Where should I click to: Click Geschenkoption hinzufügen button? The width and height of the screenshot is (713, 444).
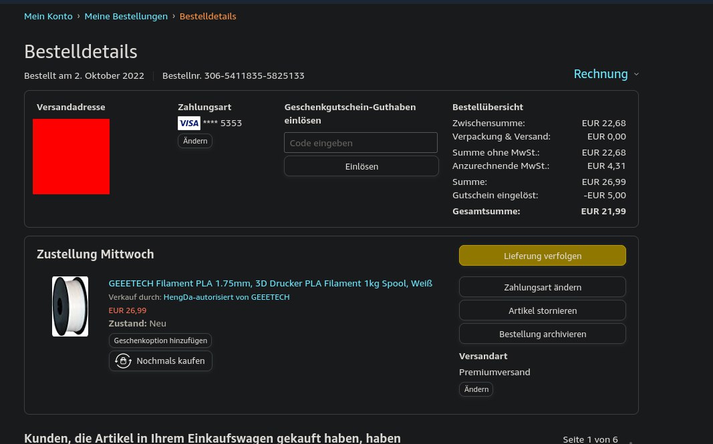[160, 341]
